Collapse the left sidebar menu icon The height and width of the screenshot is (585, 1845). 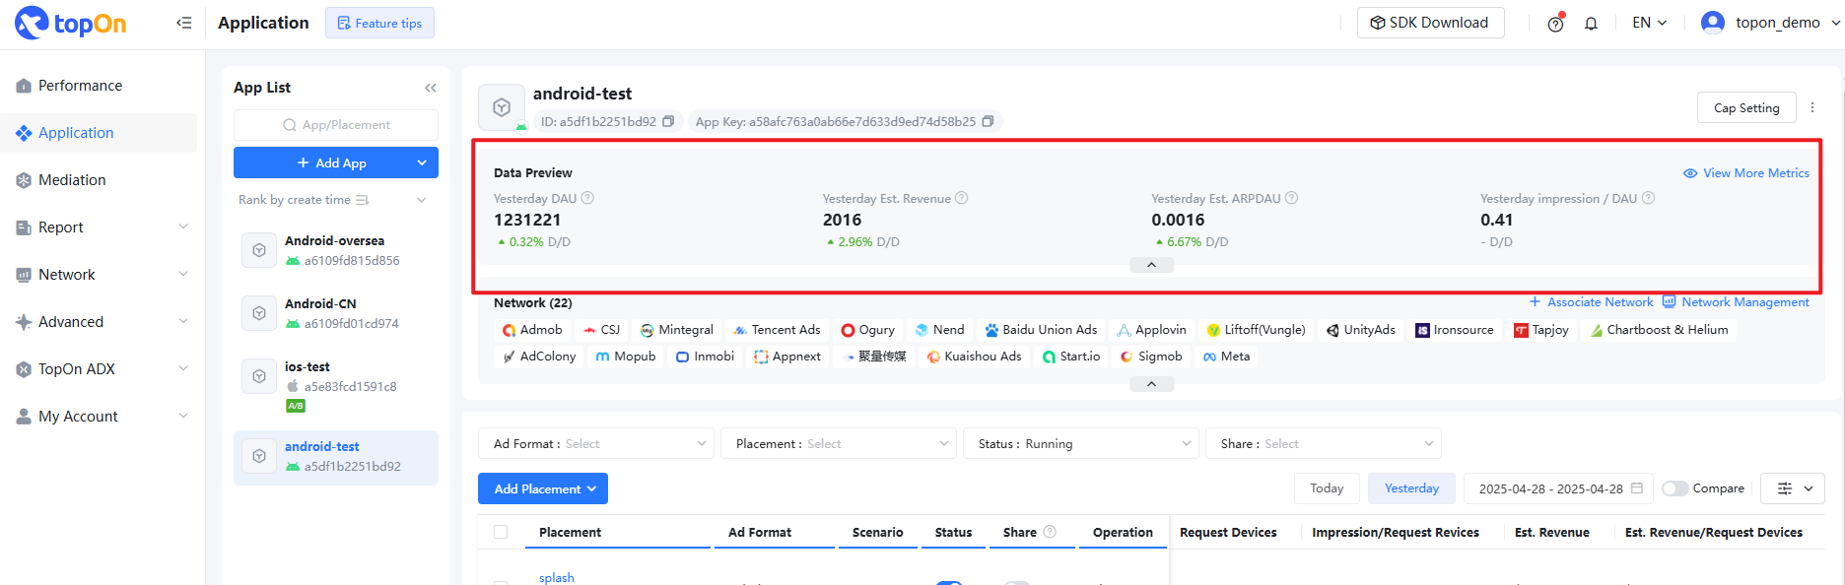pyautogui.click(x=184, y=23)
